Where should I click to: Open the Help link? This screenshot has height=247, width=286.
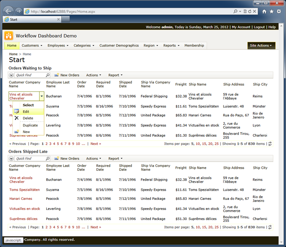click(272, 27)
